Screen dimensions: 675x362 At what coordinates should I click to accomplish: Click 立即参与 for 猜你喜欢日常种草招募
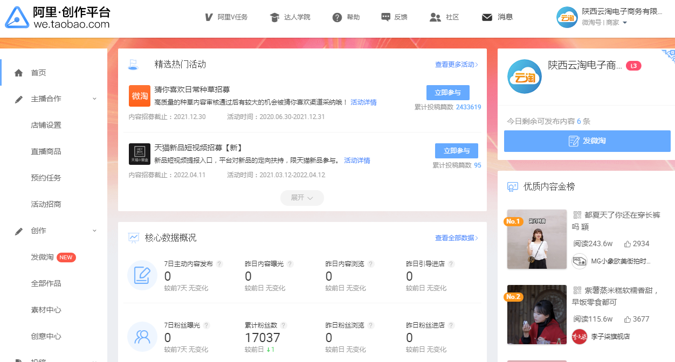[448, 93]
